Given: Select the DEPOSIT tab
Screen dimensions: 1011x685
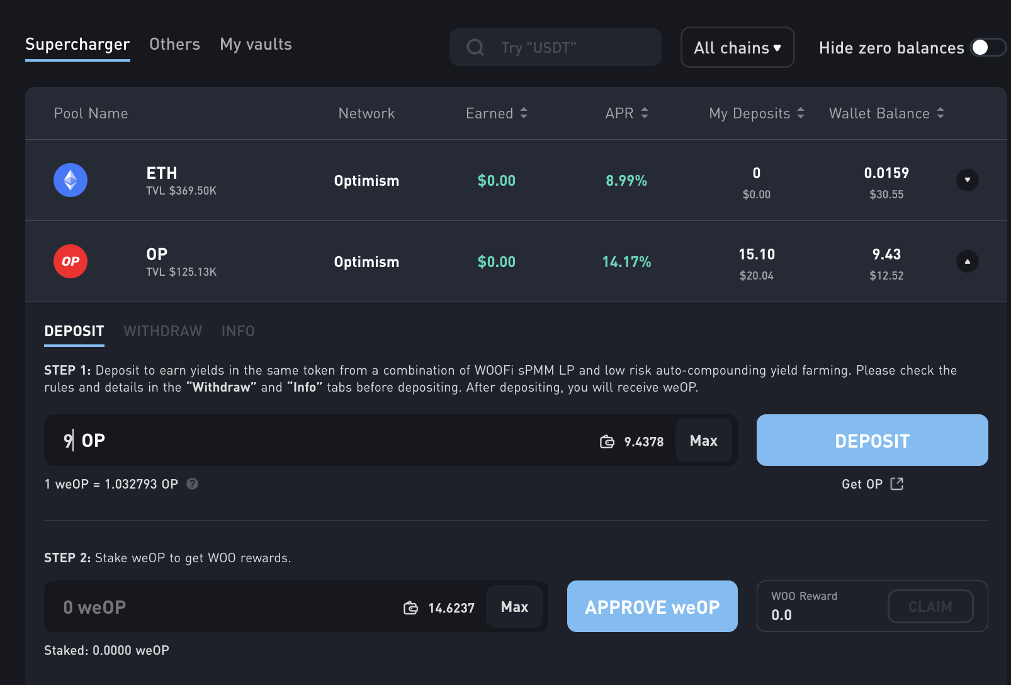Looking at the screenshot, I should coord(74,331).
